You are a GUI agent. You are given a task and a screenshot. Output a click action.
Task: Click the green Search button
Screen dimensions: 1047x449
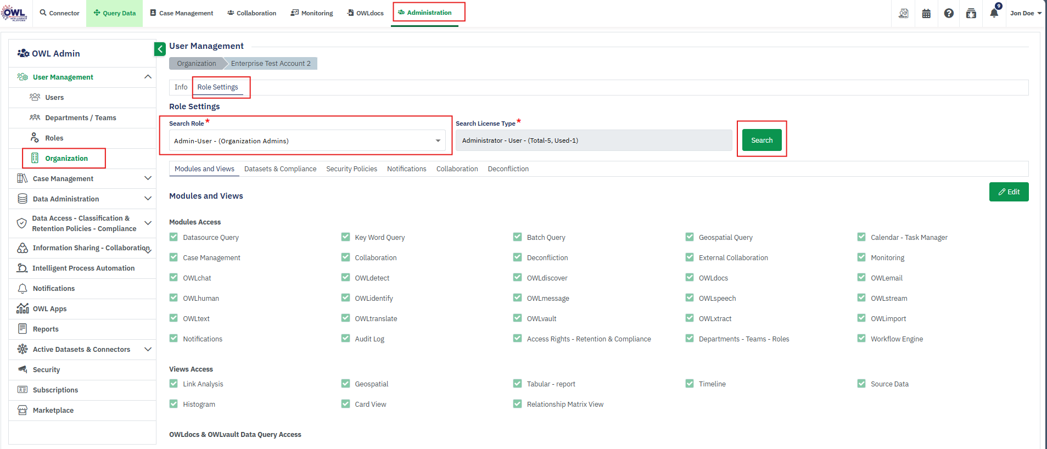(762, 140)
